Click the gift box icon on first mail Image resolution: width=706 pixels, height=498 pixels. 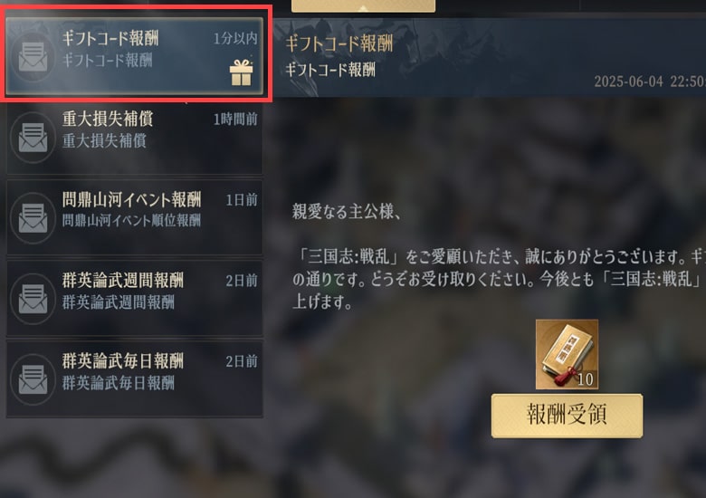tap(242, 72)
